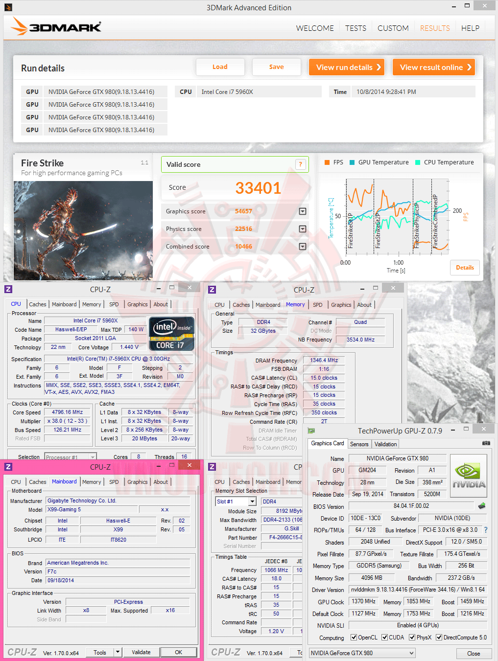Click the 3DMark logo in header
The image size is (498, 661).
tap(57, 26)
